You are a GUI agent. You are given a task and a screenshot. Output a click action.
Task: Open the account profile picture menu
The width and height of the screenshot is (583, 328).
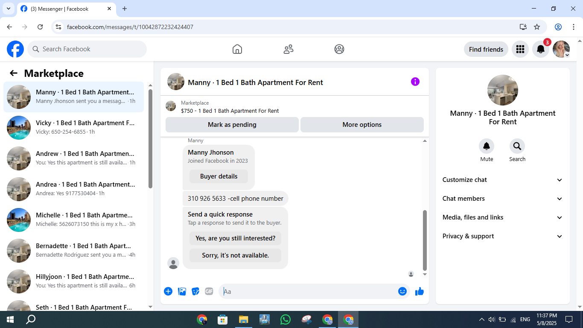(561, 49)
